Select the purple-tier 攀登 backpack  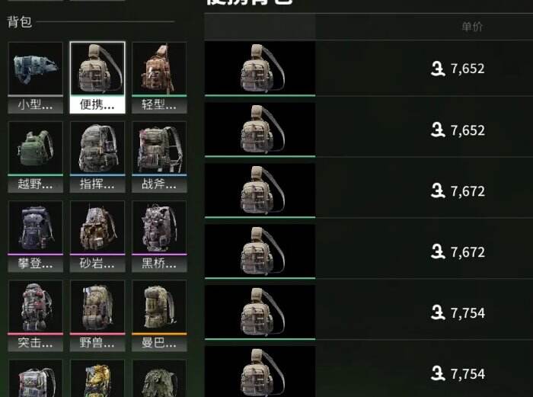[x=35, y=236]
